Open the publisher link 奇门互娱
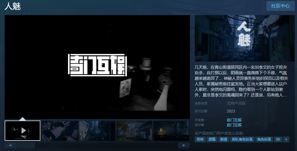This screenshot has height=151, width=297. click(234, 125)
